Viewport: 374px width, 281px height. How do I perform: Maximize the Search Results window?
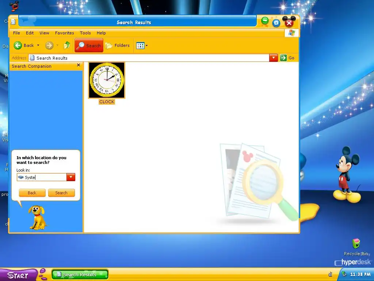coord(276,23)
